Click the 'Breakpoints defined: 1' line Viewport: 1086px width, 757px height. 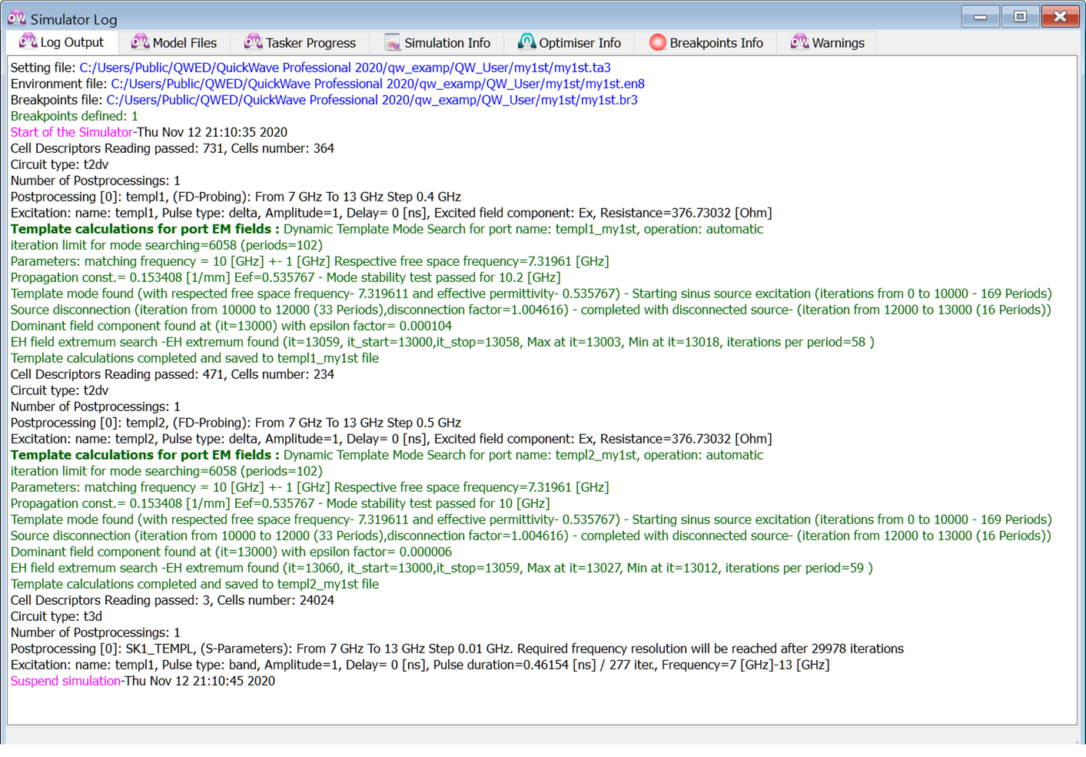coord(75,116)
